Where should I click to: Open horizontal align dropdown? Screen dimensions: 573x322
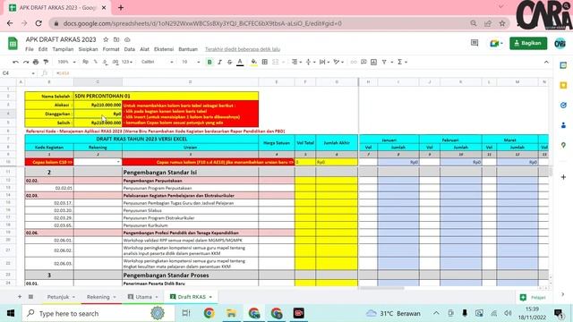tap(296, 62)
